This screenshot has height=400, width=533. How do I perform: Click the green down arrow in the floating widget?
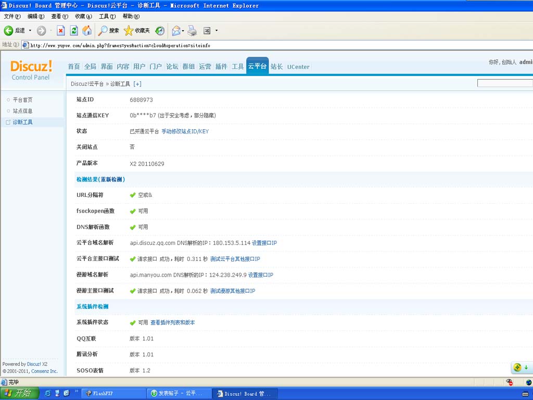click(x=526, y=367)
